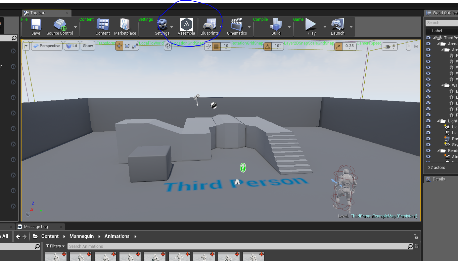Click the folder icon before Content breadcrumb

point(35,237)
